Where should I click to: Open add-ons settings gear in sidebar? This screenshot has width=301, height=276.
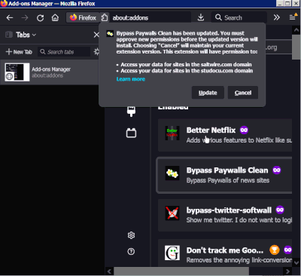click(131, 235)
